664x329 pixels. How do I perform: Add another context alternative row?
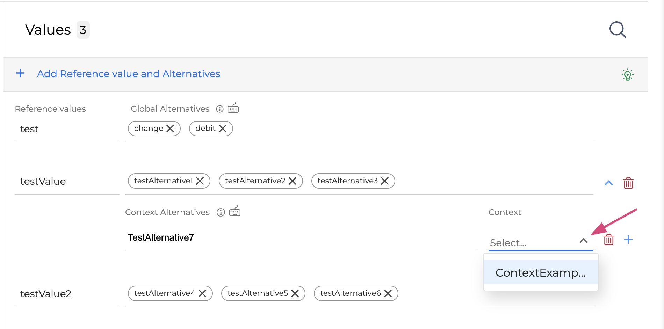tap(628, 240)
